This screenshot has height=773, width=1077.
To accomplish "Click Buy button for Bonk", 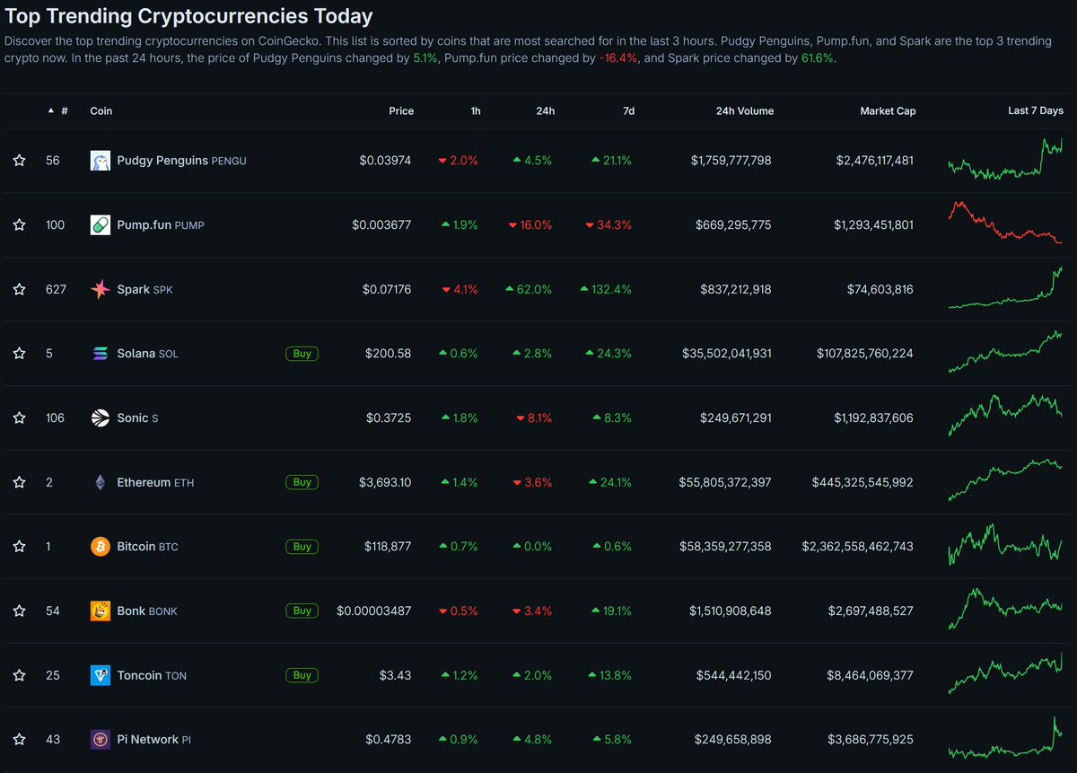I will (302, 610).
